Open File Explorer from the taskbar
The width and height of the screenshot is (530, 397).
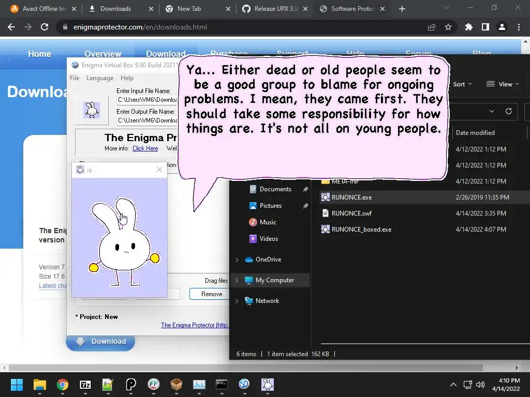39,385
